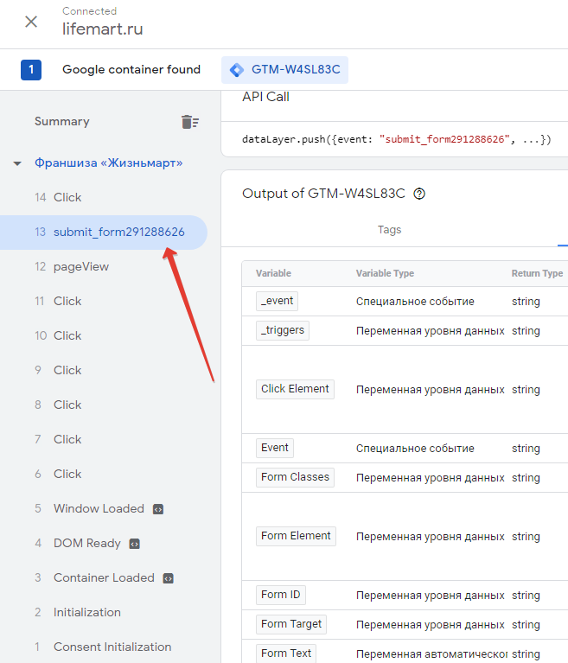Open the Tags tab
Image resolution: width=568 pixels, height=663 pixels.
point(389,230)
